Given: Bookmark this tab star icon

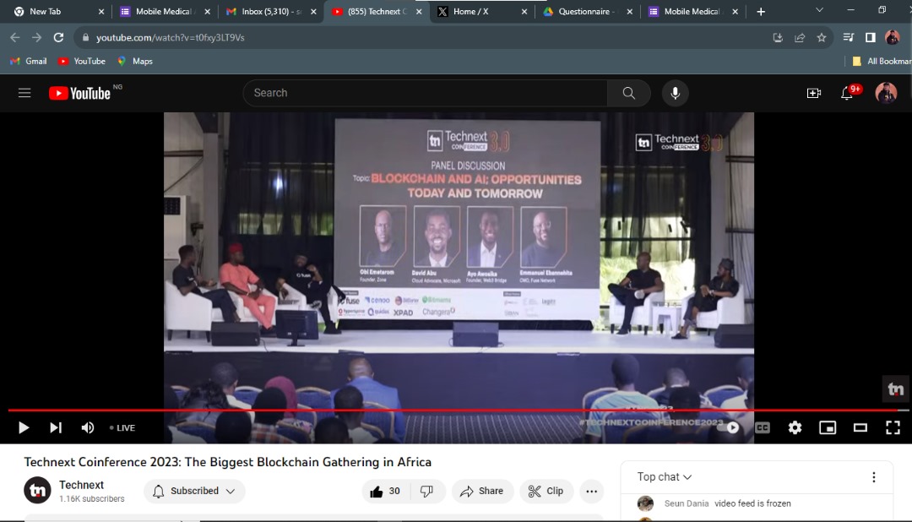Looking at the screenshot, I should tap(822, 37).
